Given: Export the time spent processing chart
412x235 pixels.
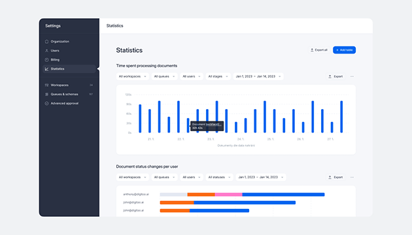Looking at the screenshot, I should tap(335, 76).
